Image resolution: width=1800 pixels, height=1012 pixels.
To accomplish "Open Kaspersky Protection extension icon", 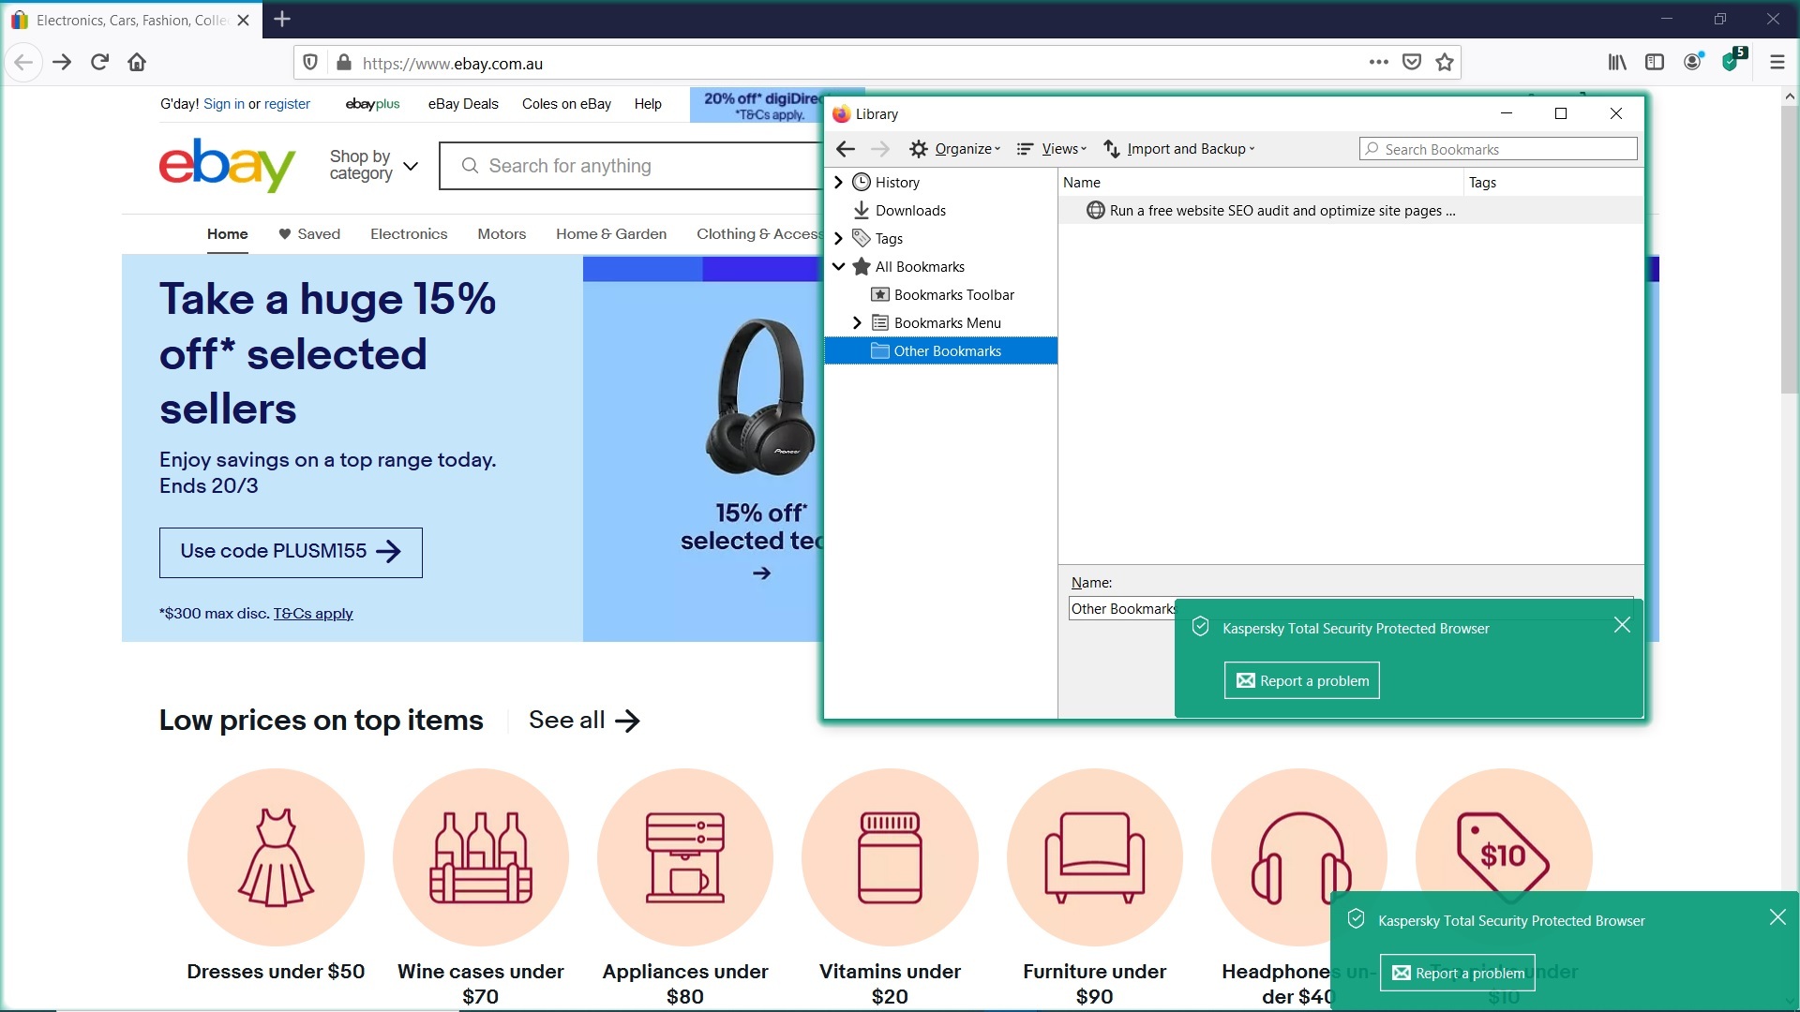I will click(x=1732, y=63).
